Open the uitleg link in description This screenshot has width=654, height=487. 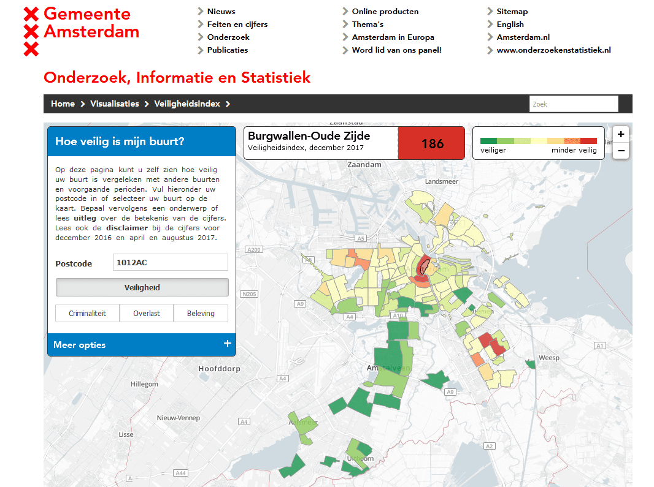pos(85,218)
